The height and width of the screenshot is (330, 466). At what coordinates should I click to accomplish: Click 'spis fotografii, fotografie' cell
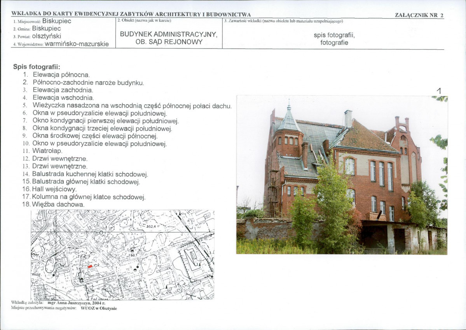coord(334,39)
